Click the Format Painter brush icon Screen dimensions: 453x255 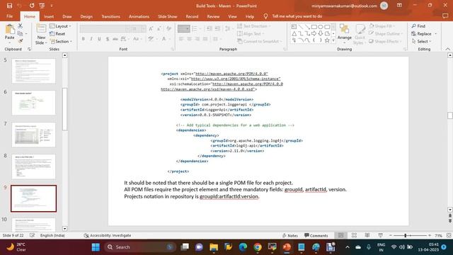pos(21,41)
